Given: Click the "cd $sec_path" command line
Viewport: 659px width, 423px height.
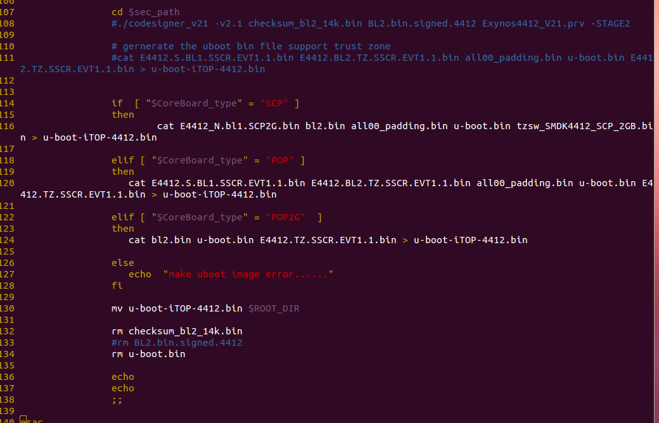Looking at the screenshot, I should pos(145,12).
